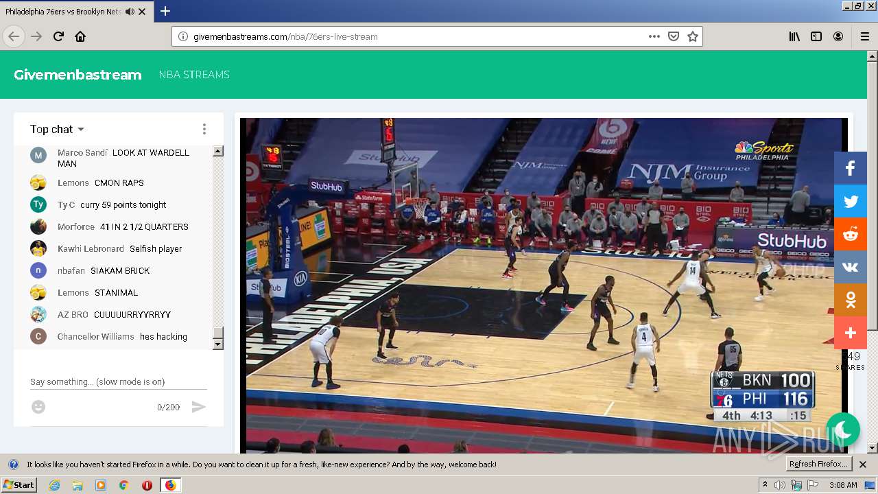This screenshot has height=494, width=878.
Task: Reload the current page
Action: (58, 36)
